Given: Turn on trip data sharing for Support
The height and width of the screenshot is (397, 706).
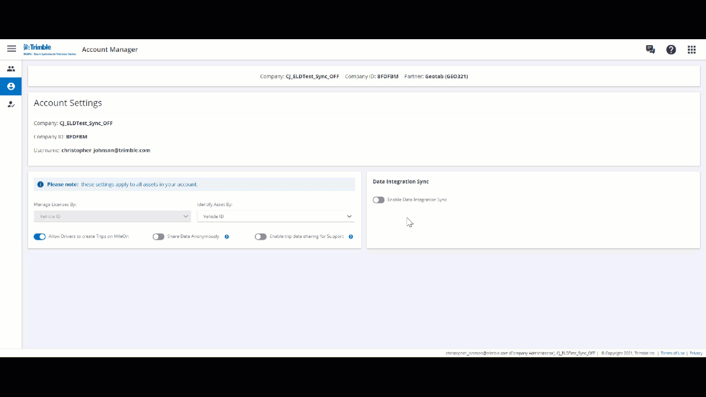Looking at the screenshot, I should 260,237.
